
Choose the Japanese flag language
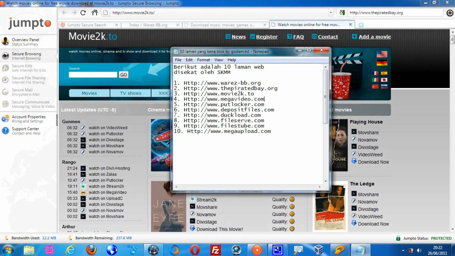(x=384, y=80)
